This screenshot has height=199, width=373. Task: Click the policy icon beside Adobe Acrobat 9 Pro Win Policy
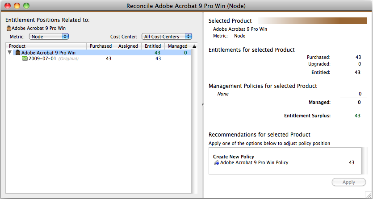216,163
